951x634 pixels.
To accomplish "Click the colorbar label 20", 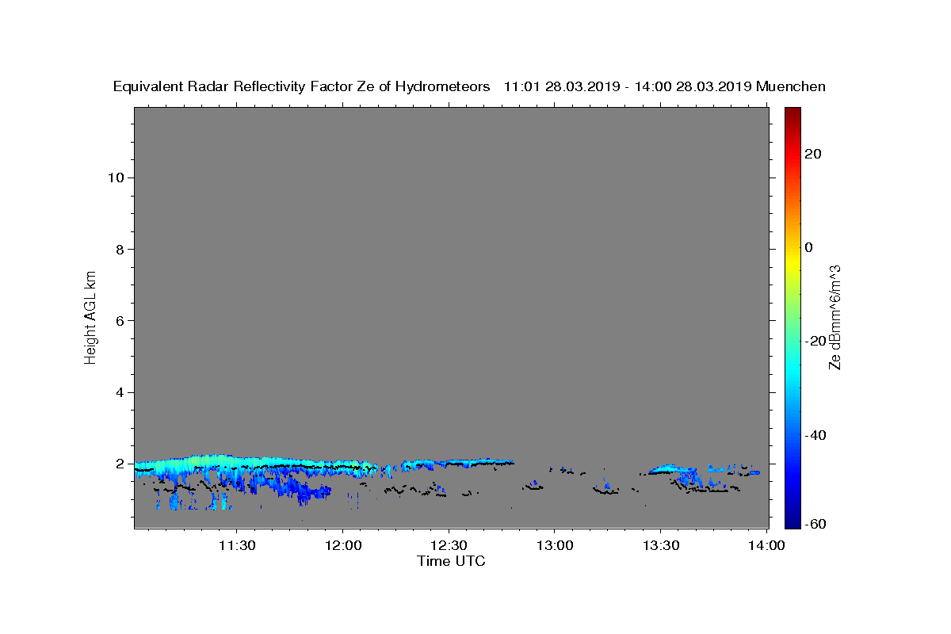I will click(x=813, y=154).
